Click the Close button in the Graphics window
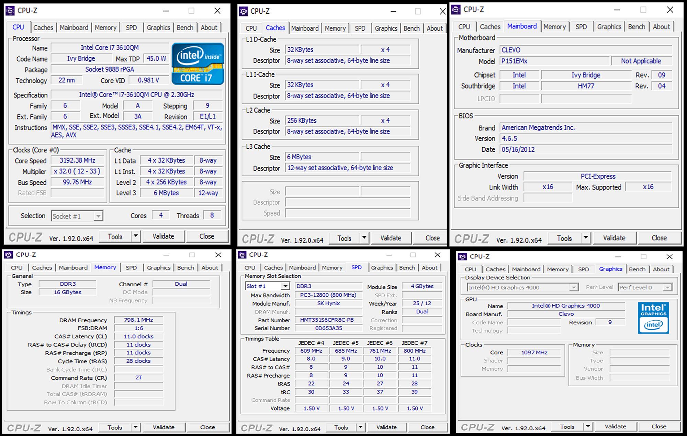The height and width of the screenshot is (436, 687). click(x=659, y=426)
